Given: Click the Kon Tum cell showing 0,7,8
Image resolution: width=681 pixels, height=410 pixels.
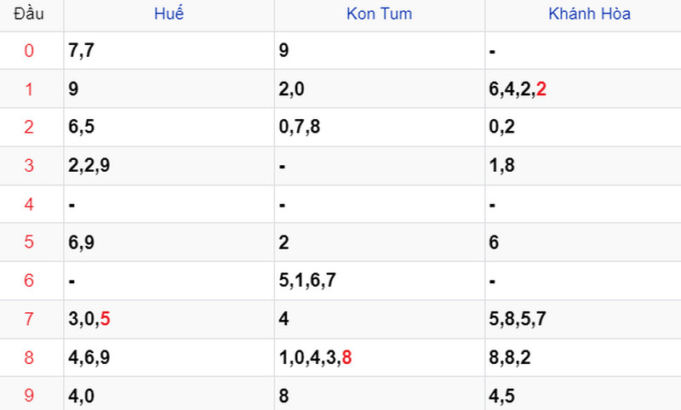Looking at the screenshot, I should [x=379, y=127].
